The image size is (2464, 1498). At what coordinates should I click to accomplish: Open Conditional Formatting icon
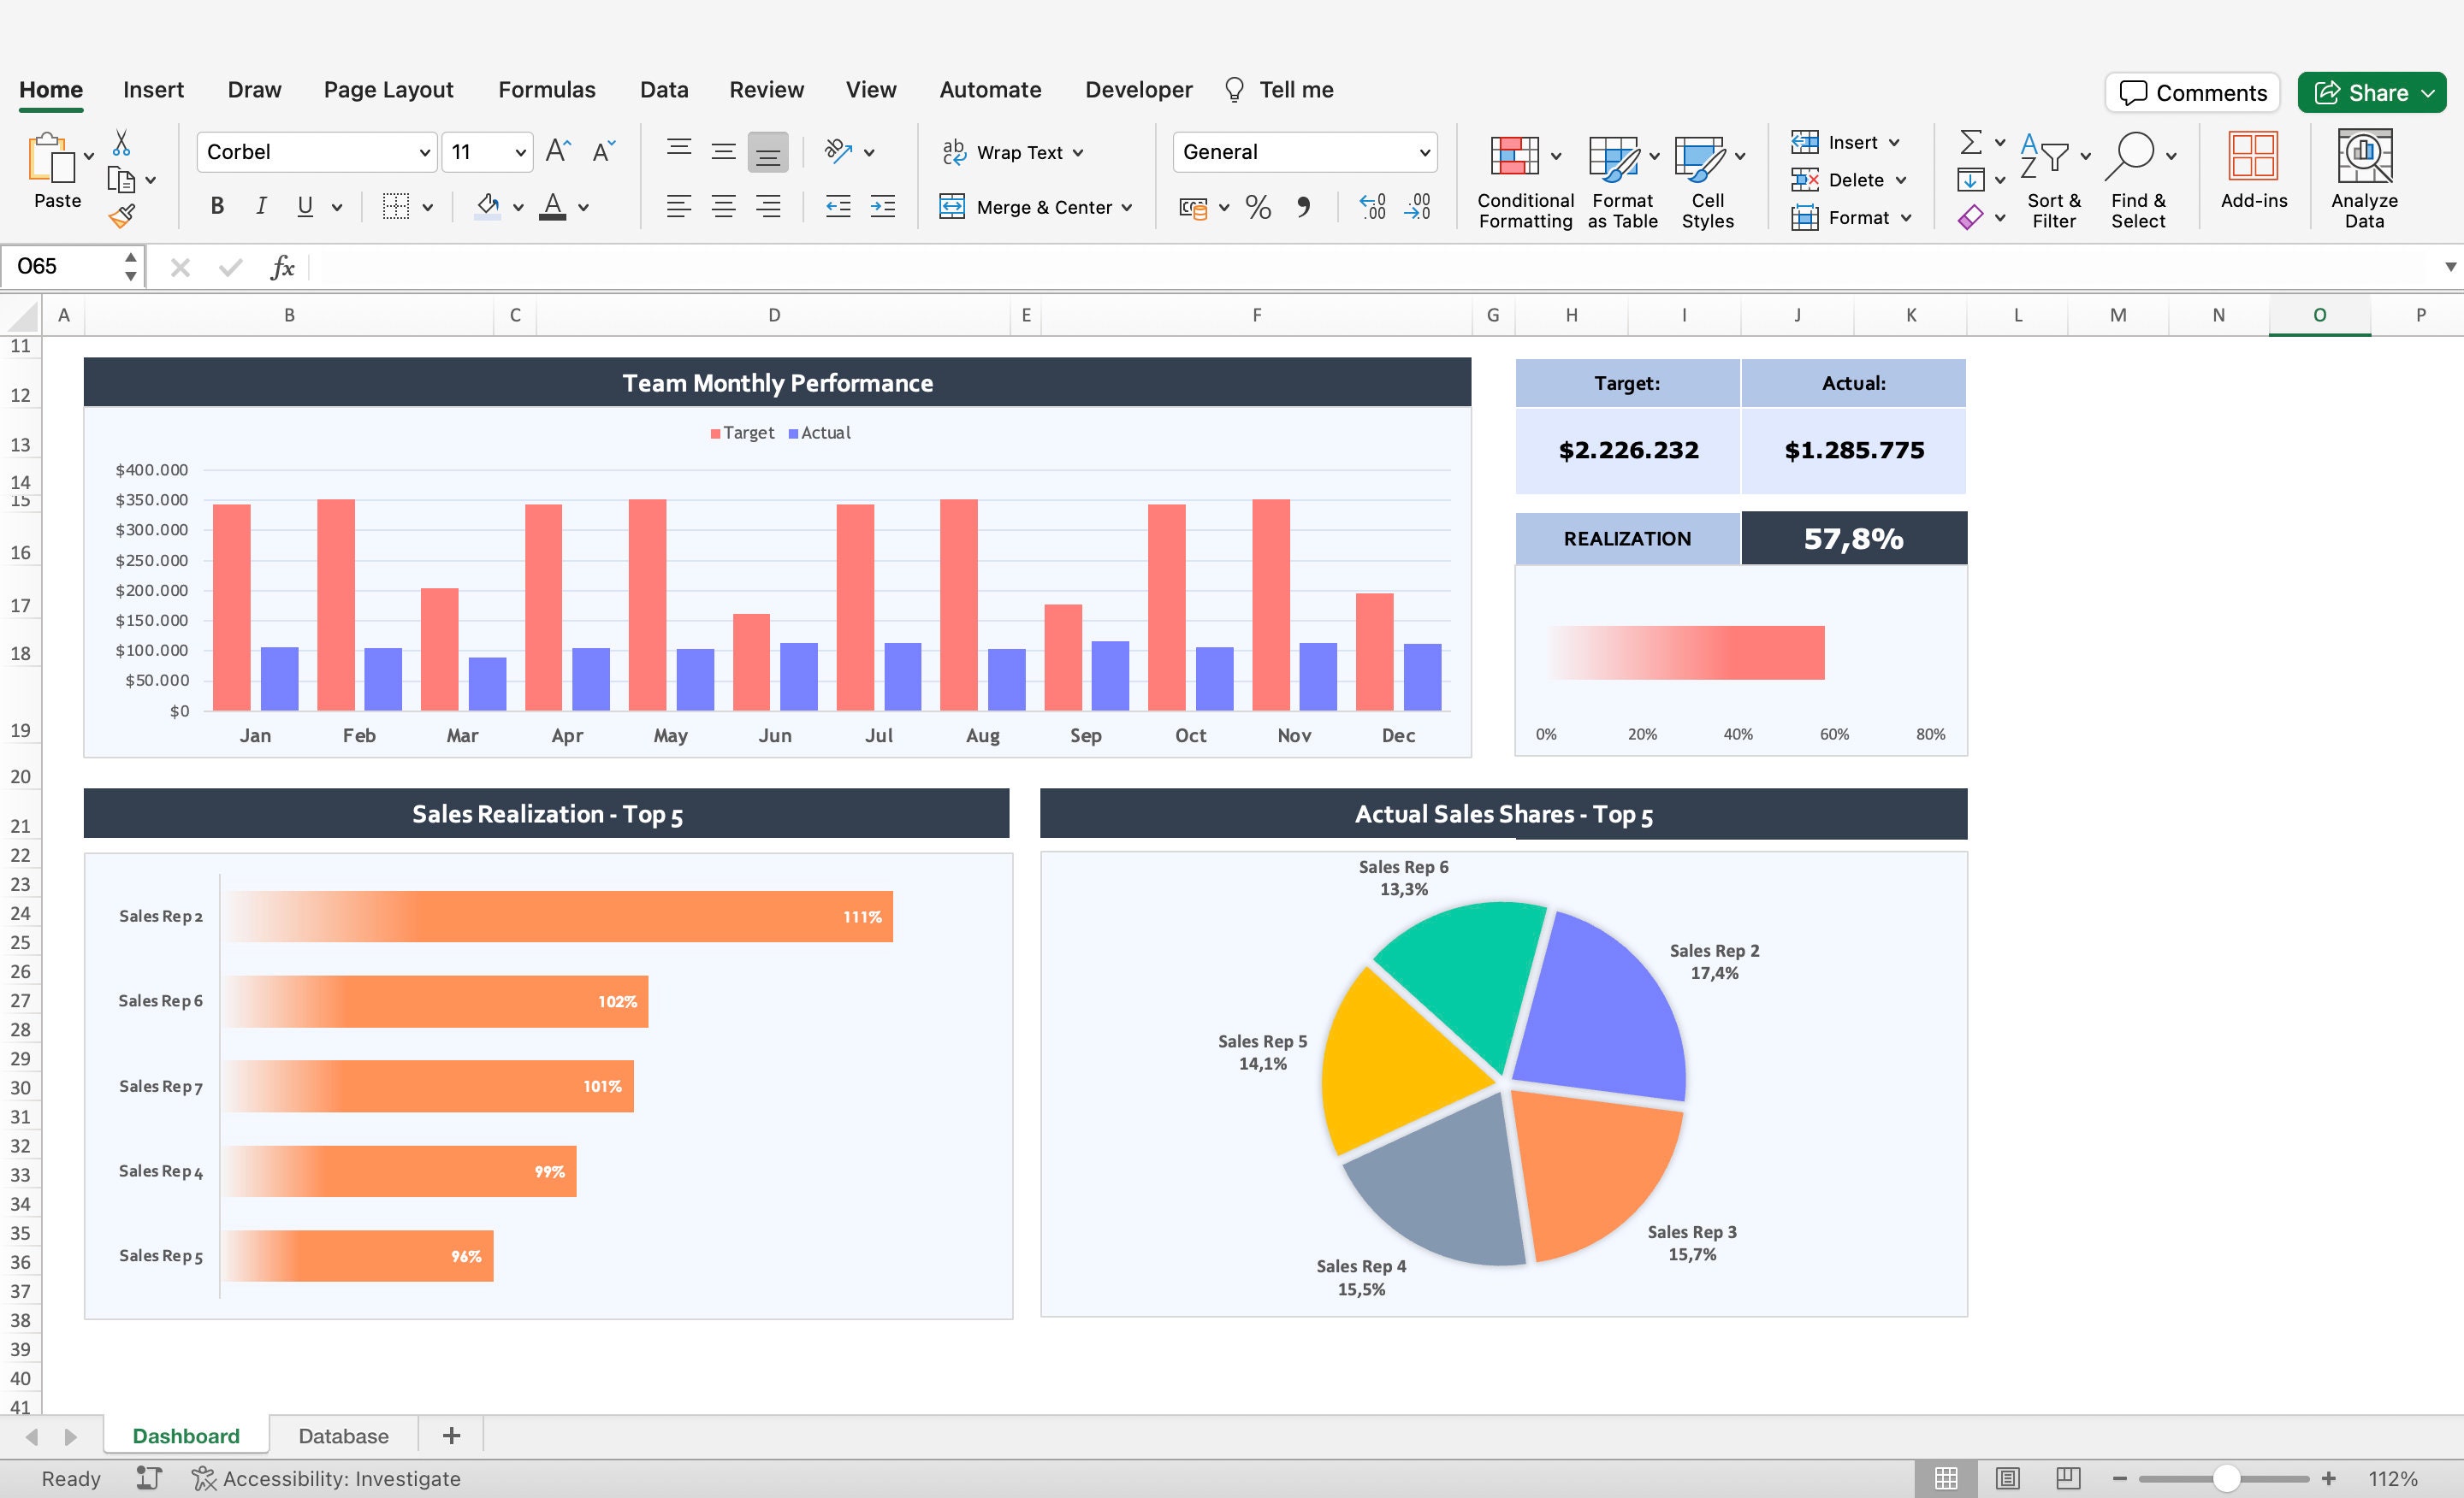1515,156
